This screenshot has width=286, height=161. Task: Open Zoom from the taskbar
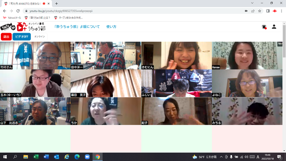(x=87, y=157)
